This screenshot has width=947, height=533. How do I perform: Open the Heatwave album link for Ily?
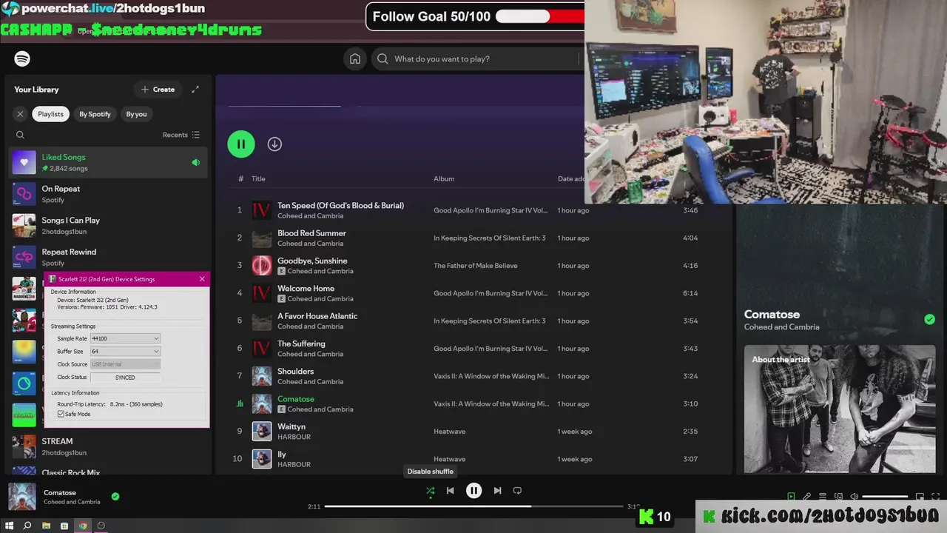point(449,459)
